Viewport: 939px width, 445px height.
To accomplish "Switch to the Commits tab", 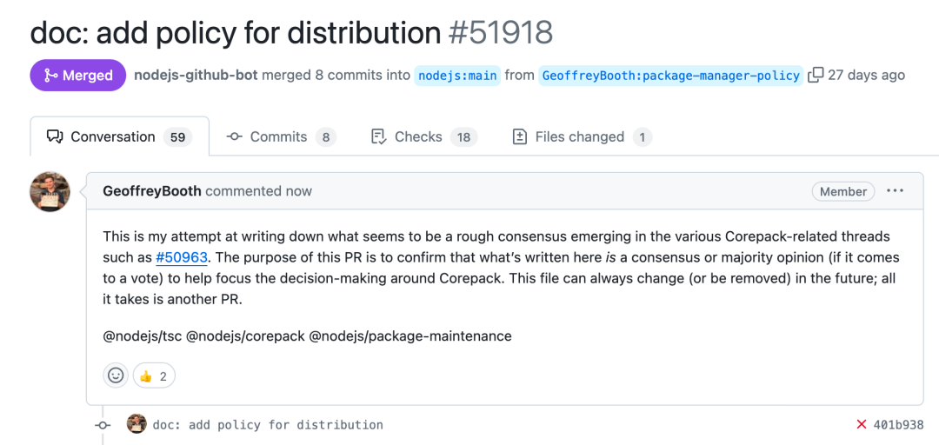I will click(x=281, y=136).
